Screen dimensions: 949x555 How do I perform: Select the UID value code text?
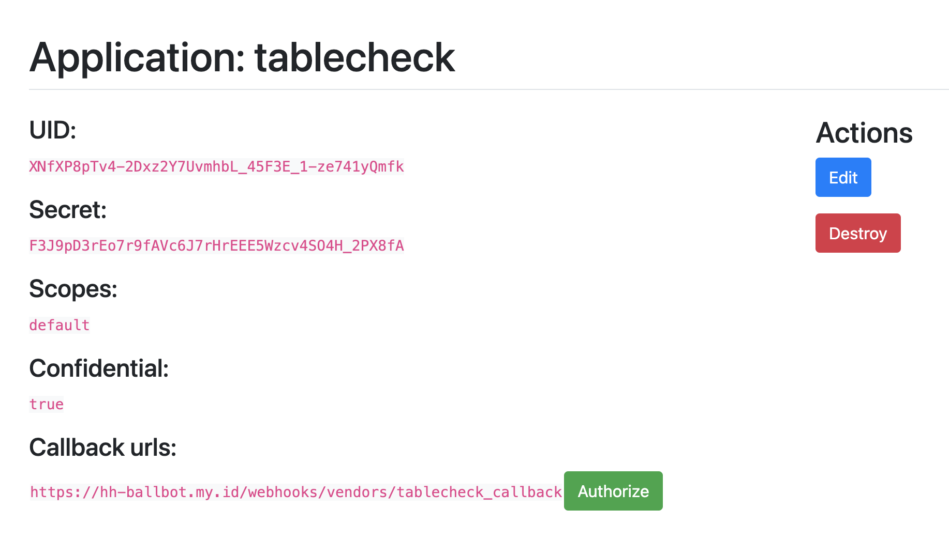click(216, 166)
